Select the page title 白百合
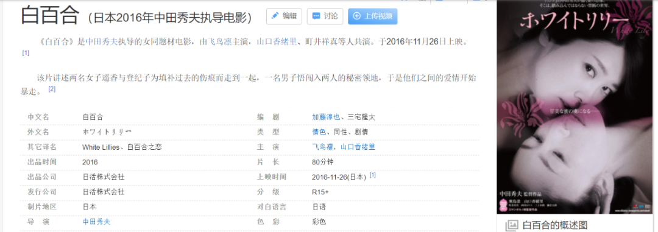The height and width of the screenshot is (232, 658). pyautogui.click(x=49, y=15)
